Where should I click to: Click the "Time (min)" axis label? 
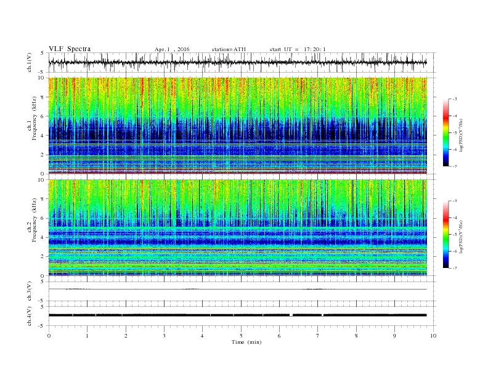pyautogui.click(x=246, y=342)
